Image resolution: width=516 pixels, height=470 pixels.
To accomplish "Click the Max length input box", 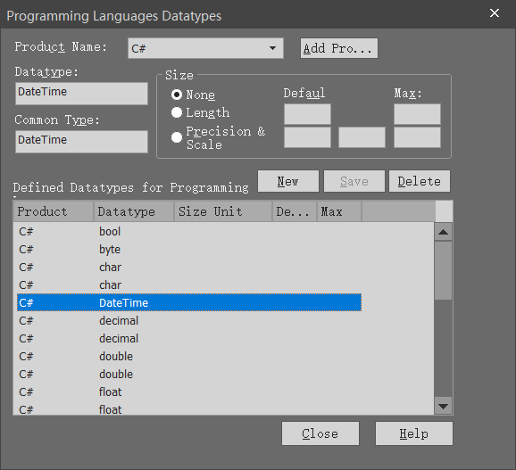I will click(x=417, y=114).
